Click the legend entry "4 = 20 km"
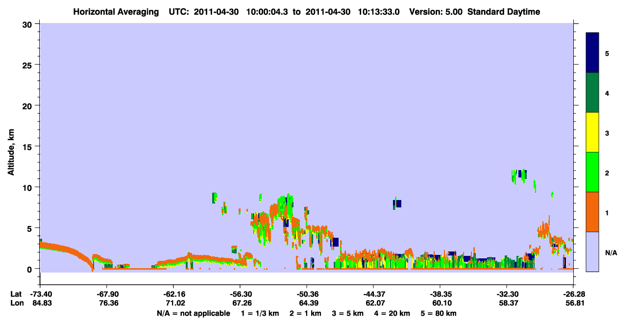This screenshot has width=637, height=327. pyautogui.click(x=392, y=313)
